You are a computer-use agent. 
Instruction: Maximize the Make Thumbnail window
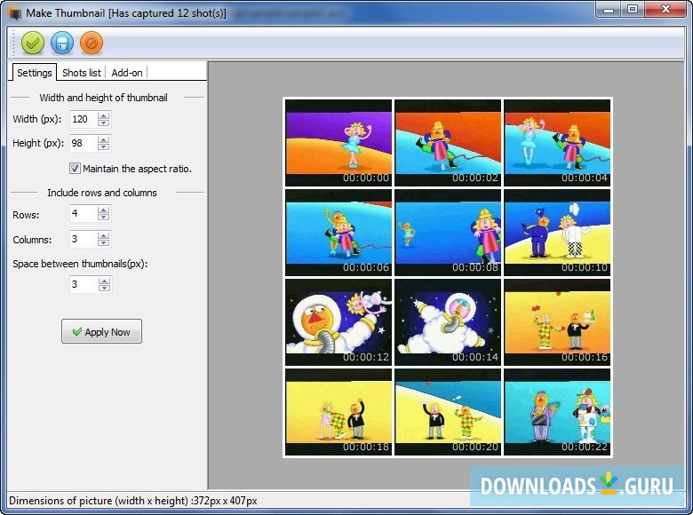tap(633, 9)
